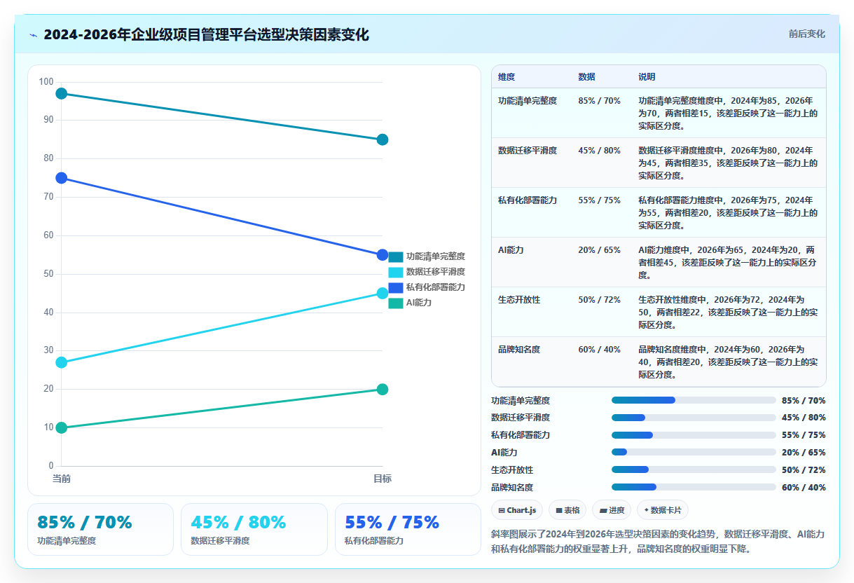This screenshot has width=854, height=583.
Task: Click the 目标 x-axis label
Action: pos(383,479)
